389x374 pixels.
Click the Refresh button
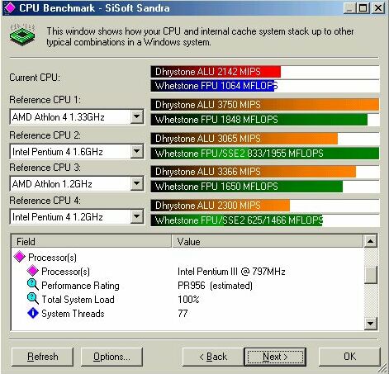43,357
